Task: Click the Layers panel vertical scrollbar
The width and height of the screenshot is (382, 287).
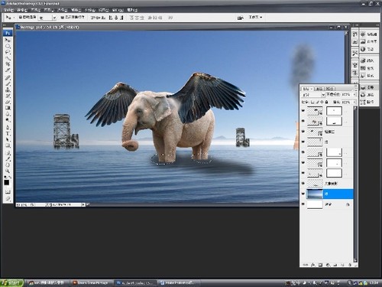Action: coord(355,184)
